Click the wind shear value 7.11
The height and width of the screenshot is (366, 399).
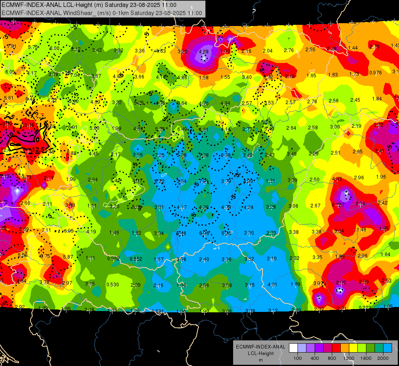(x=46, y=230)
